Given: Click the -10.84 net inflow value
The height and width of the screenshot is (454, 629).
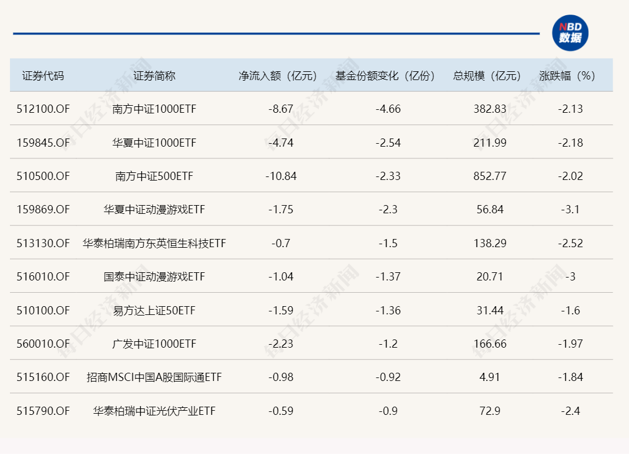Looking at the screenshot, I should 281,176.
